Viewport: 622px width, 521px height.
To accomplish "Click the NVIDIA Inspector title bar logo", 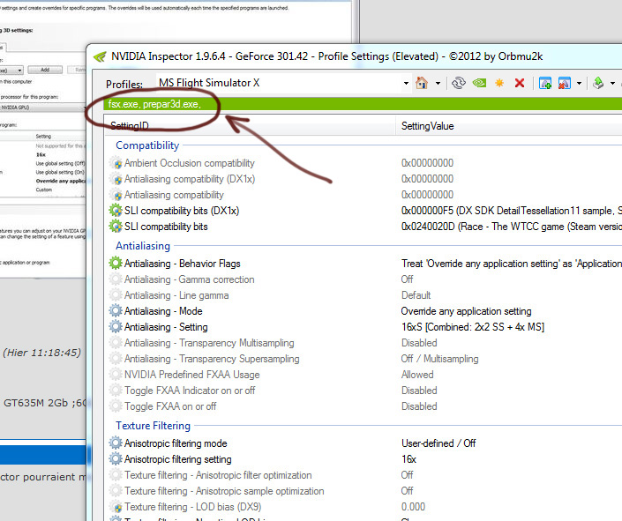I will tap(100, 57).
